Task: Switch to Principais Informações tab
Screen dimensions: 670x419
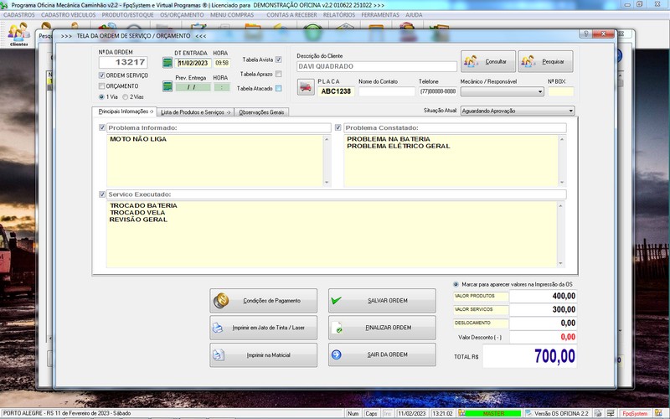Action: point(125,111)
